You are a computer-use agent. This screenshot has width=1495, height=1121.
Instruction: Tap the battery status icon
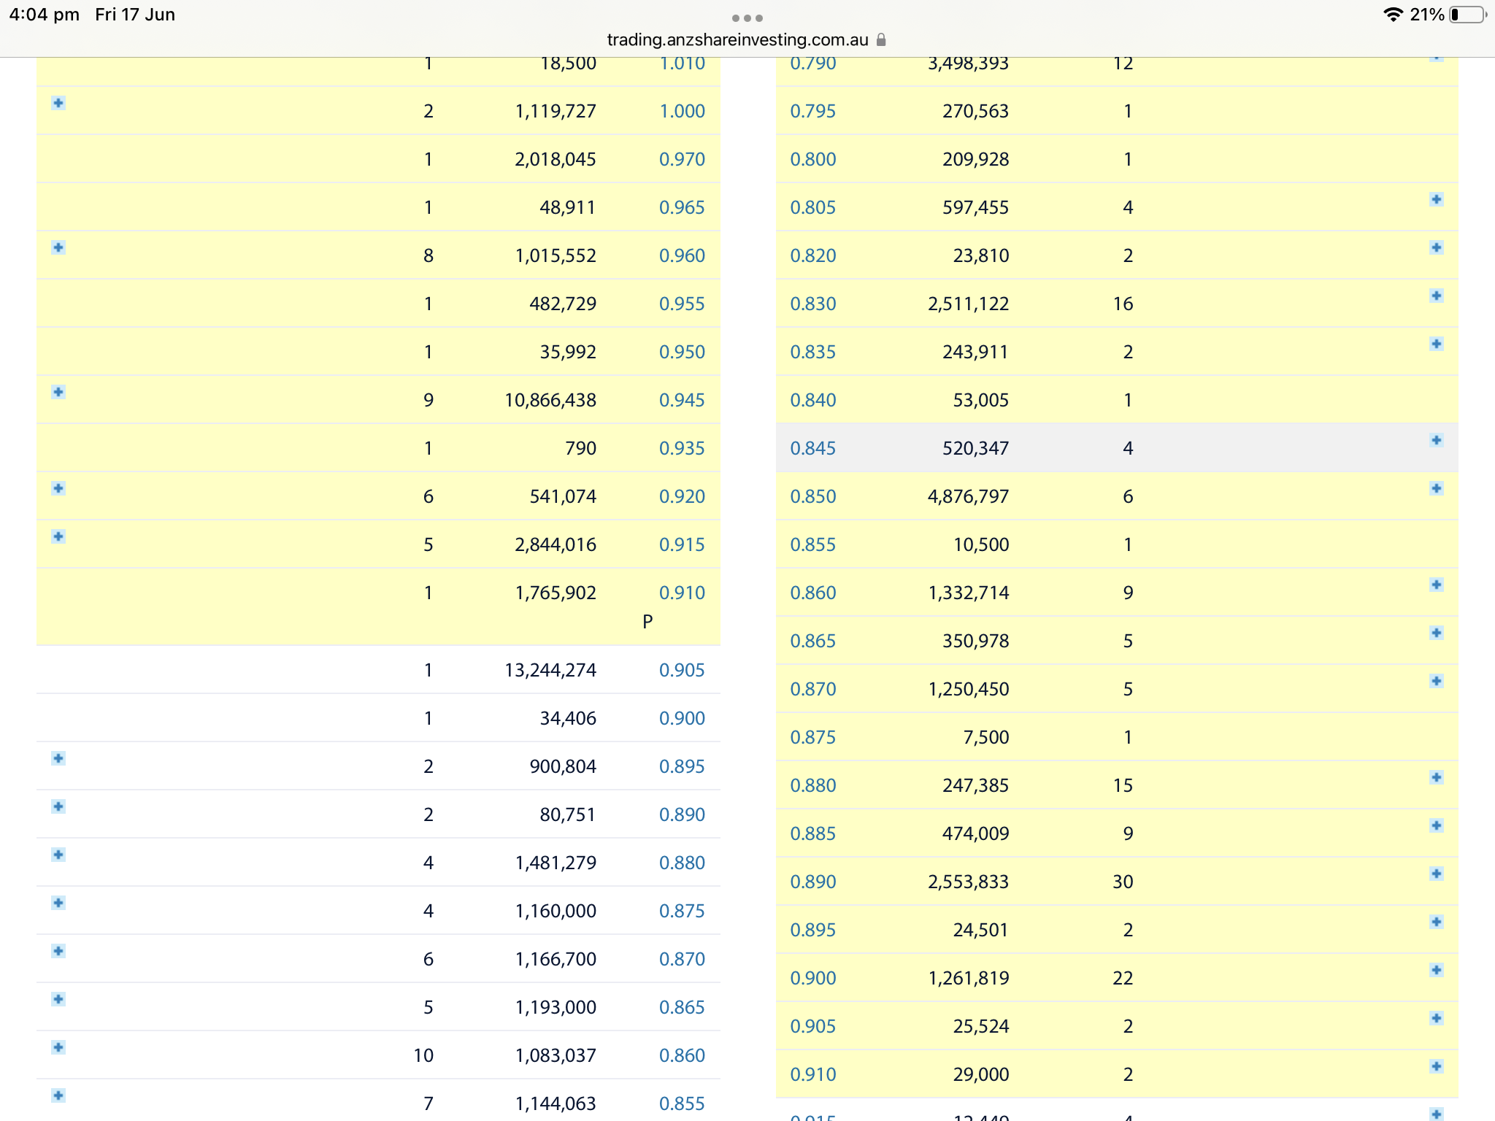pos(1467,15)
